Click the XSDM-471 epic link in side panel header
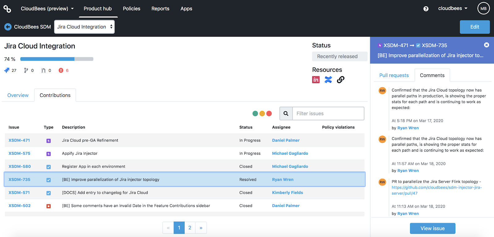 pos(396,45)
